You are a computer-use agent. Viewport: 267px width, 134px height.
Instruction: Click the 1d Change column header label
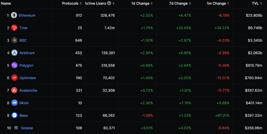point(140,3)
